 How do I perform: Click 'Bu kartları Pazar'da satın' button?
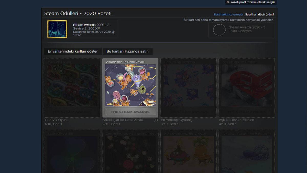tap(127, 51)
